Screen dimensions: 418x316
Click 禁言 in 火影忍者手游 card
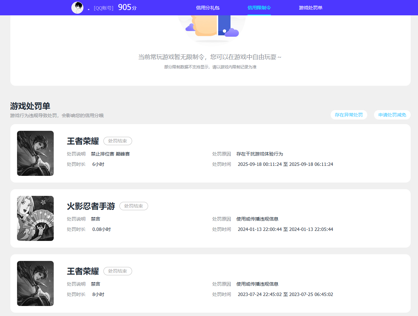[96, 219]
